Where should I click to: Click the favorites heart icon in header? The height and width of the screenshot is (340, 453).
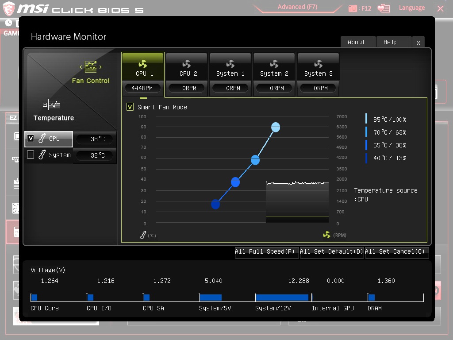(384, 8)
